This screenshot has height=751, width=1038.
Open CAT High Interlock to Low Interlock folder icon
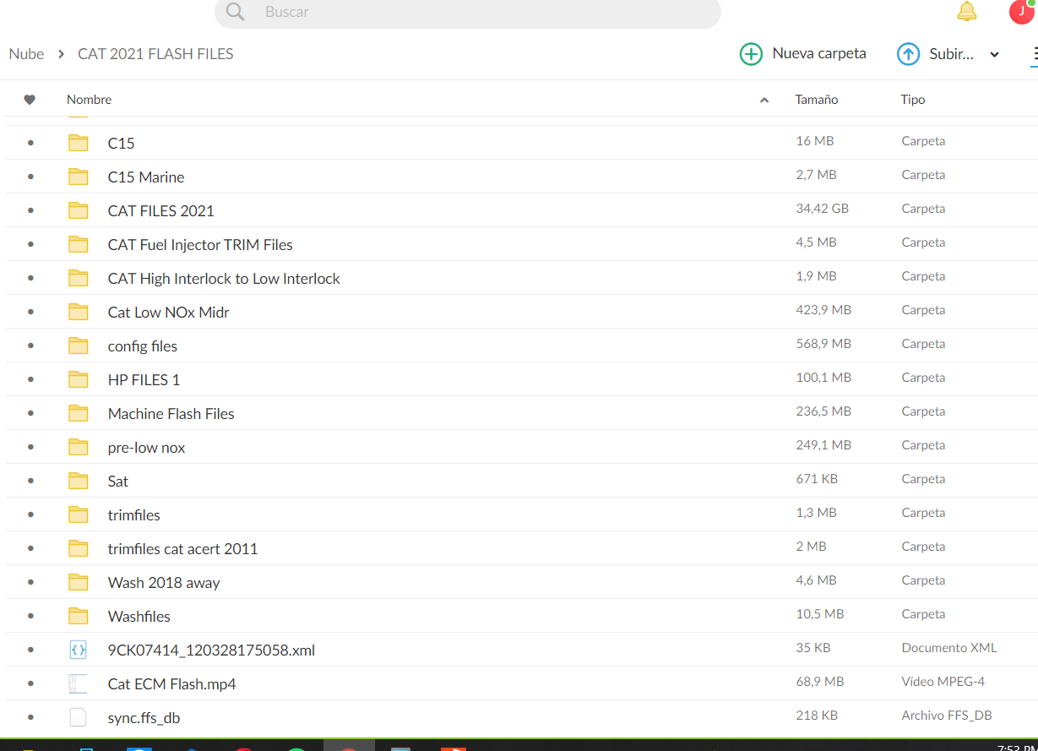[79, 278]
